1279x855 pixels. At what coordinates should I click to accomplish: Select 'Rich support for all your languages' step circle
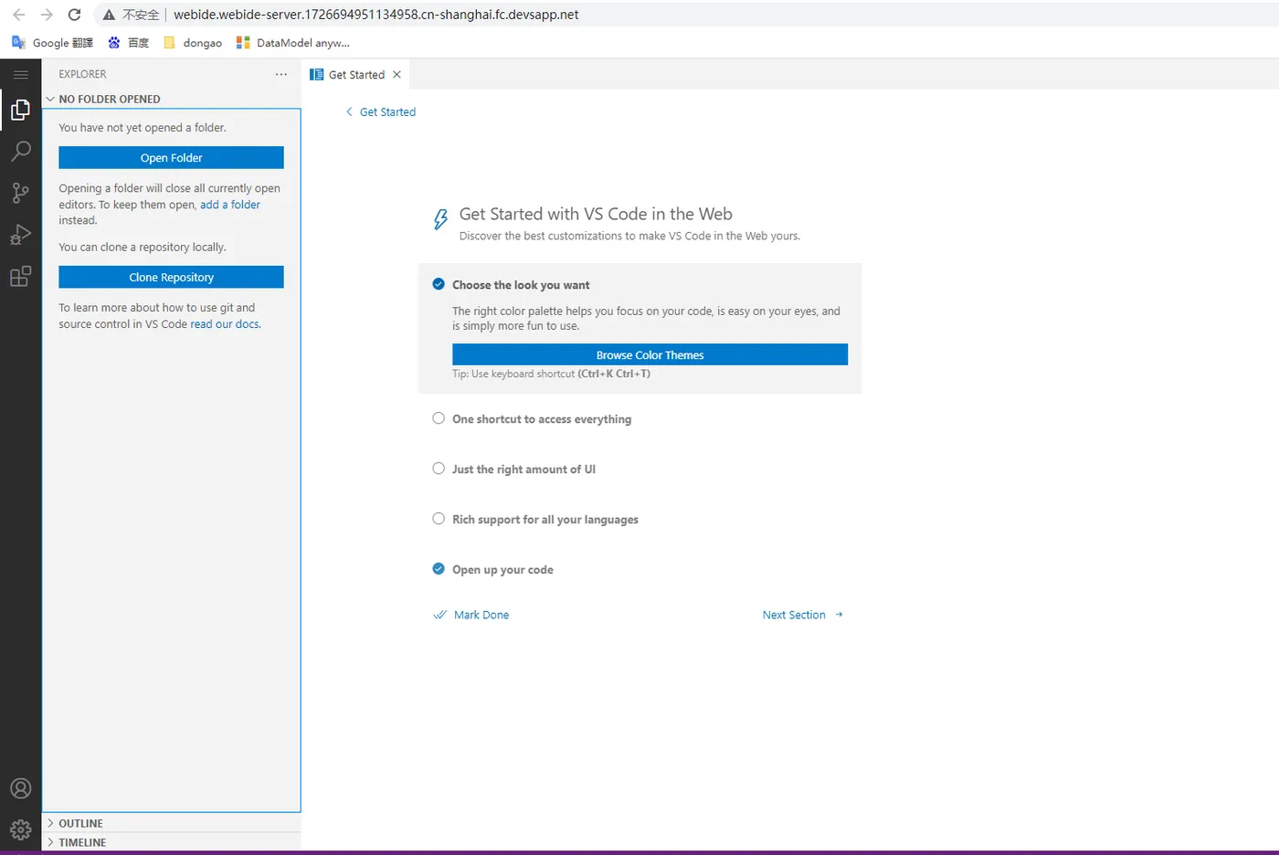[439, 519]
